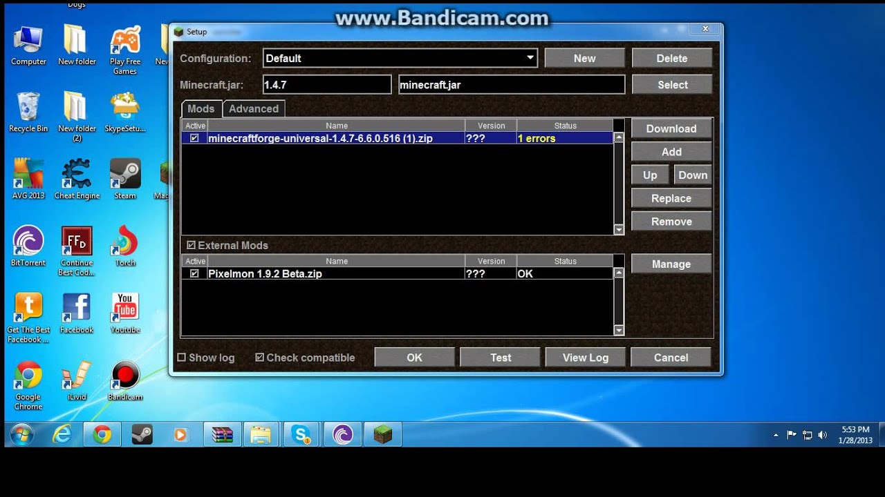
Task: Click Select for Minecraft.jar
Action: coord(672,85)
